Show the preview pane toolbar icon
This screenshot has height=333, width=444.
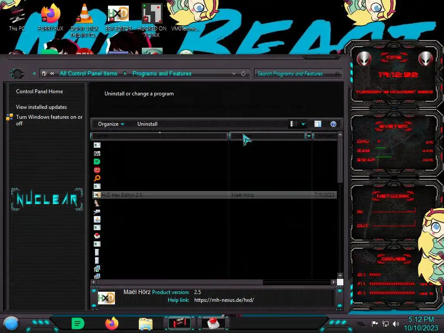[x=318, y=124]
